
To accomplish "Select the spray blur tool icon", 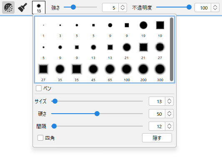I will pos(8,7).
